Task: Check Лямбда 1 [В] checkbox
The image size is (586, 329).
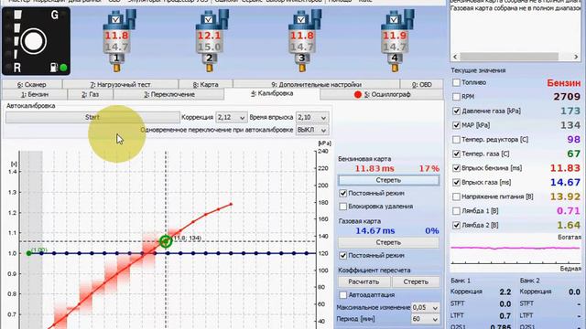Action: [x=456, y=211]
